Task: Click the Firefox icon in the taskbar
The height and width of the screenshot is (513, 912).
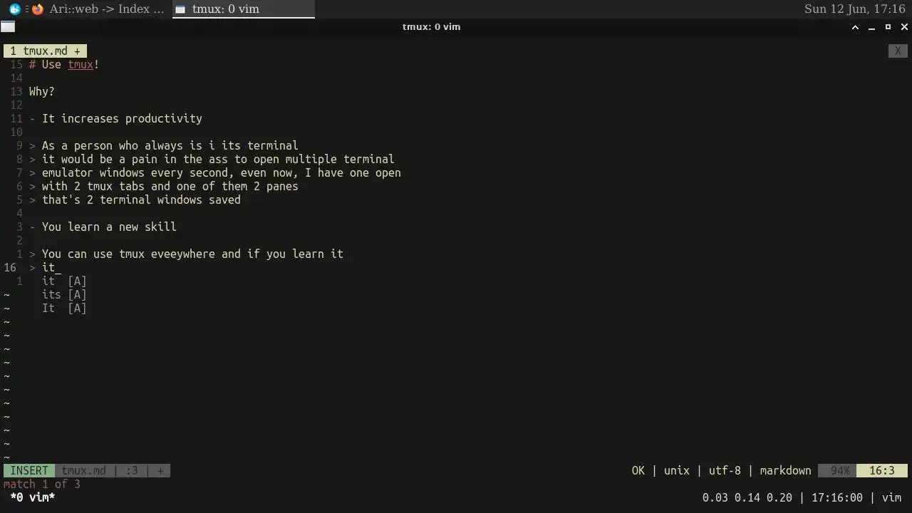Action: click(x=38, y=9)
